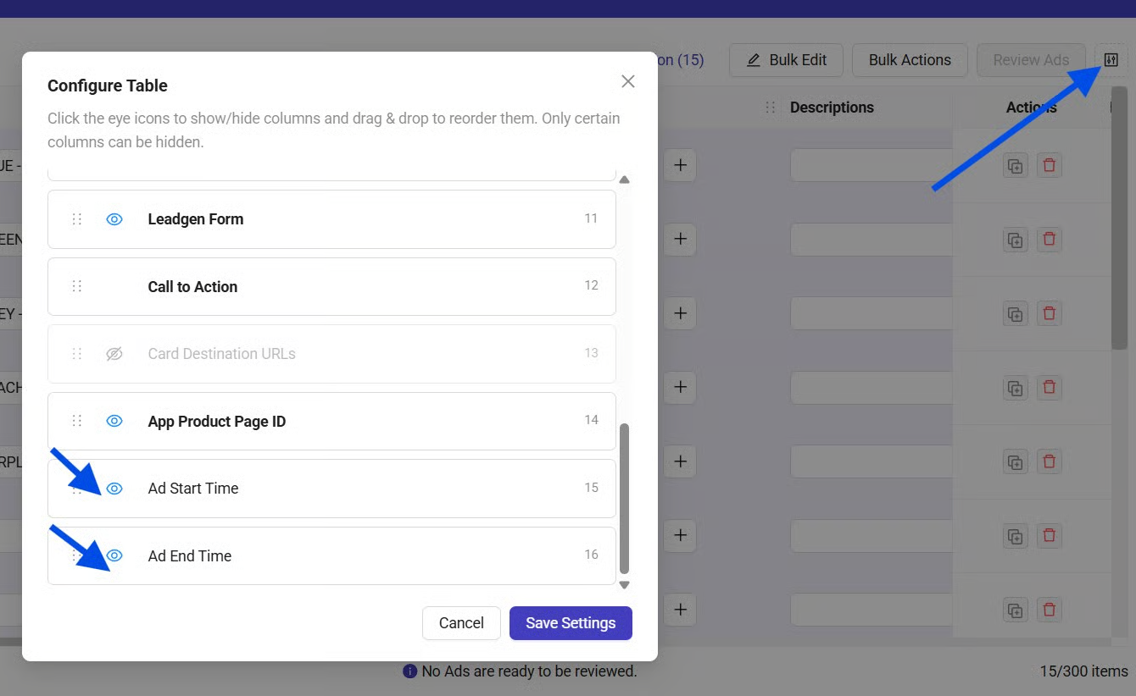Click the info icon beside No Ads message
Viewport: 1136px width, 696px height.
click(410, 671)
